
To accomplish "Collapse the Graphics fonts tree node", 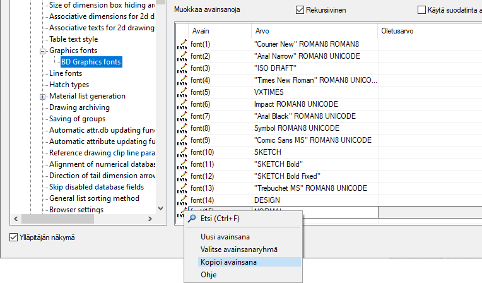I will coord(43,51).
